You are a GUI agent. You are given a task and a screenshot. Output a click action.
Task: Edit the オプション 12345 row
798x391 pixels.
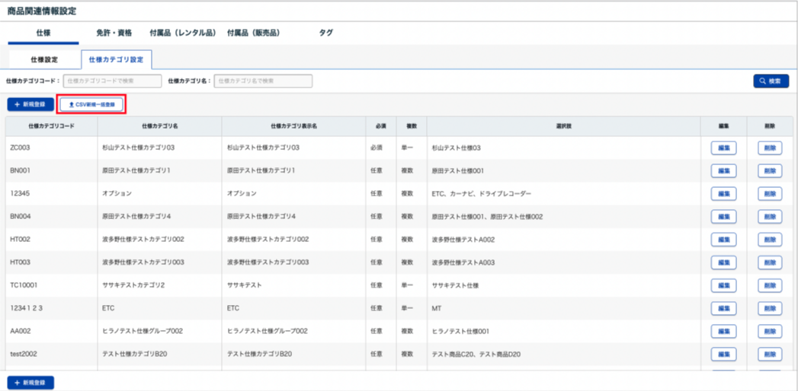pyautogui.click(x=723, y=194)
